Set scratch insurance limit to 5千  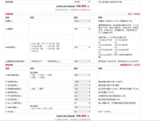36,108
